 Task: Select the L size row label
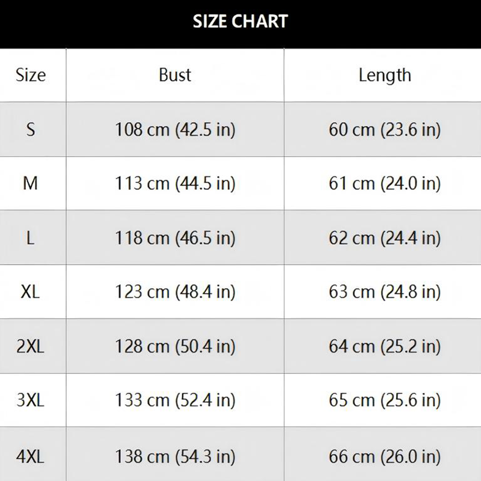pos(31,237)
